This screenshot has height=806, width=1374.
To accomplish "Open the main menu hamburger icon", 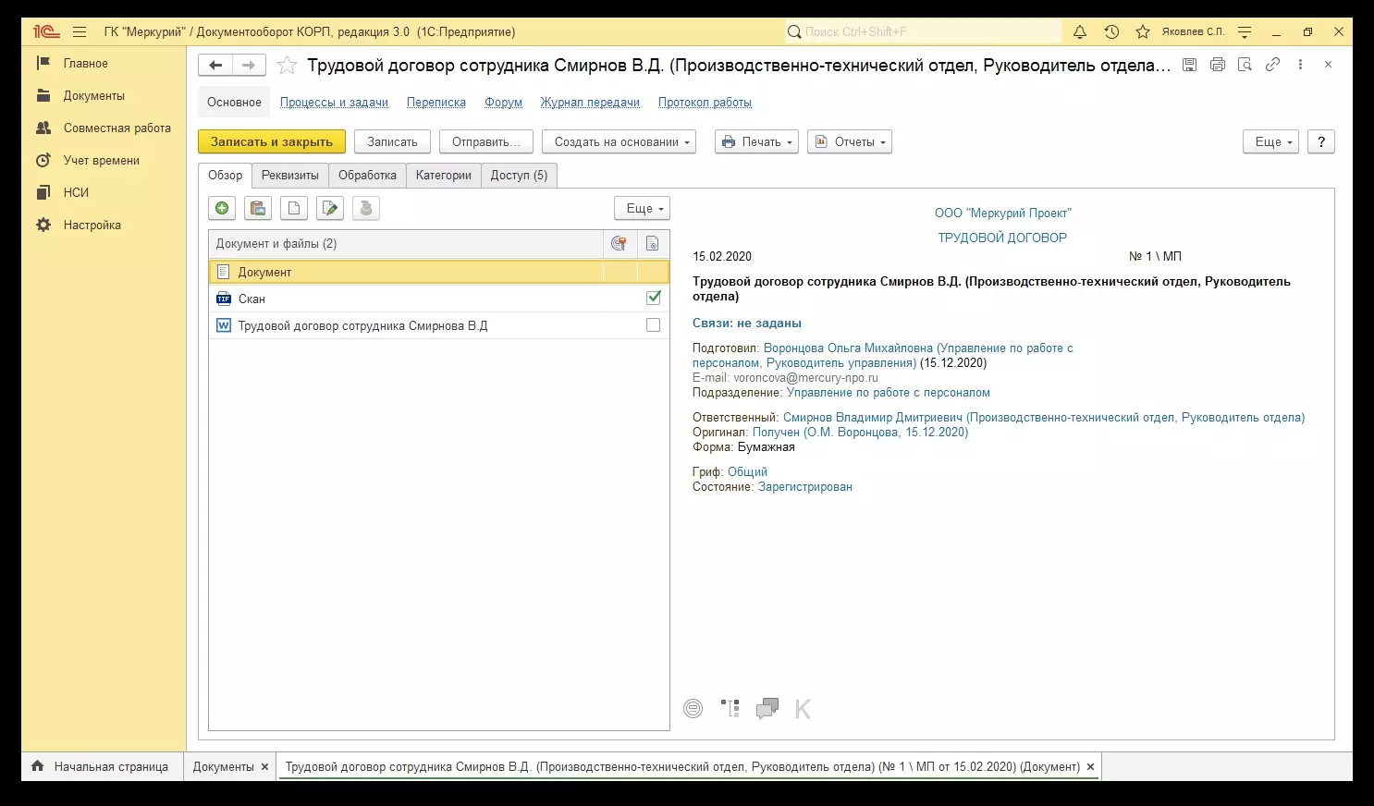I will tap(80, 31).
